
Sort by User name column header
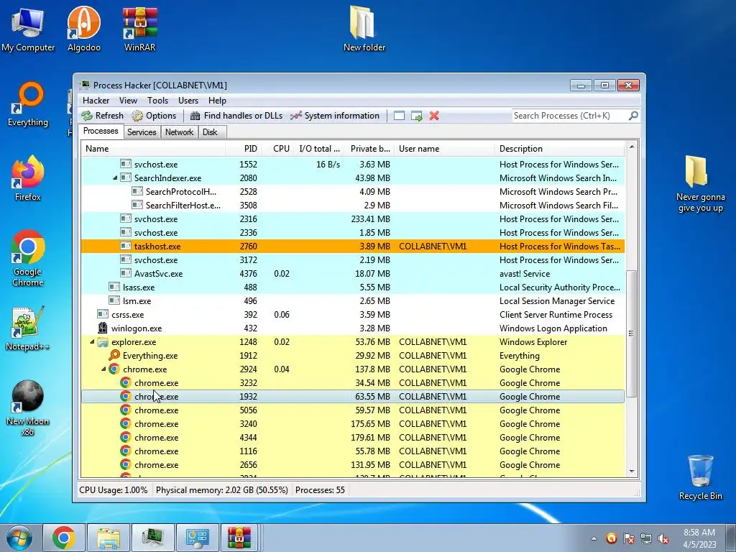click(444, 149)
